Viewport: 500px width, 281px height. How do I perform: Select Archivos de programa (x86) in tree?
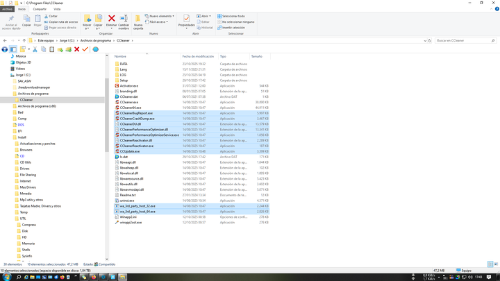pyautogui.click(x=37, y=106)
